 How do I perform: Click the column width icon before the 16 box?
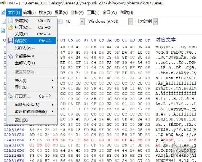pos(61,21)
